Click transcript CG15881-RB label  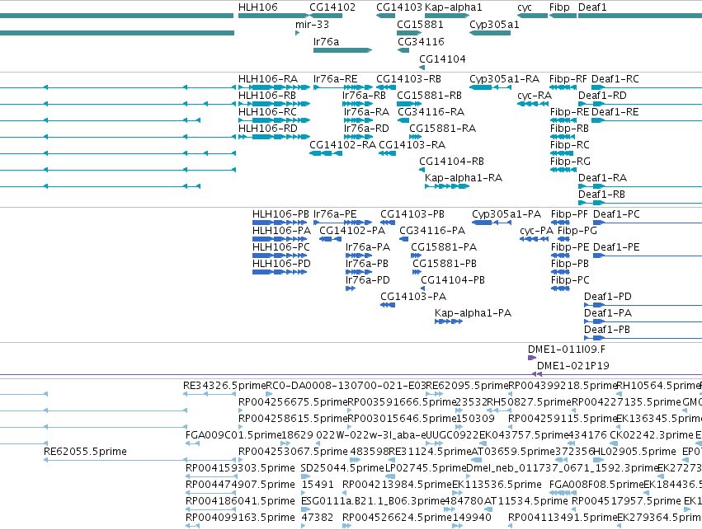click(429, 96)
